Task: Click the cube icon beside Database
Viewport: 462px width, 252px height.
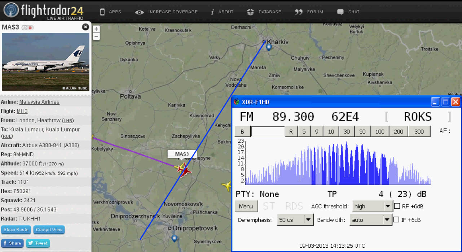Action: click(x=250, y=12)
